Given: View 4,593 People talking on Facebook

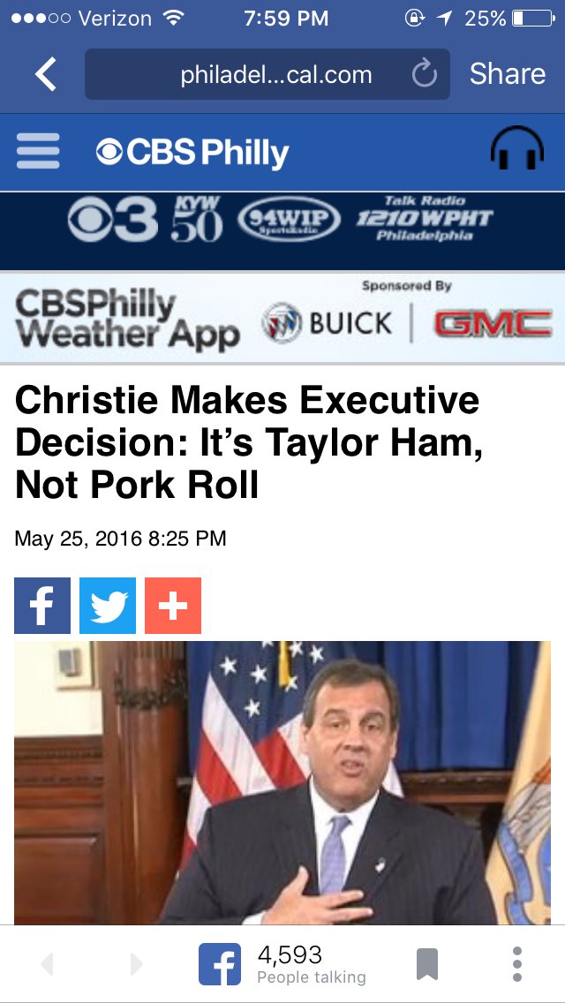Looking at the screenshot, I should click(282, 964).
